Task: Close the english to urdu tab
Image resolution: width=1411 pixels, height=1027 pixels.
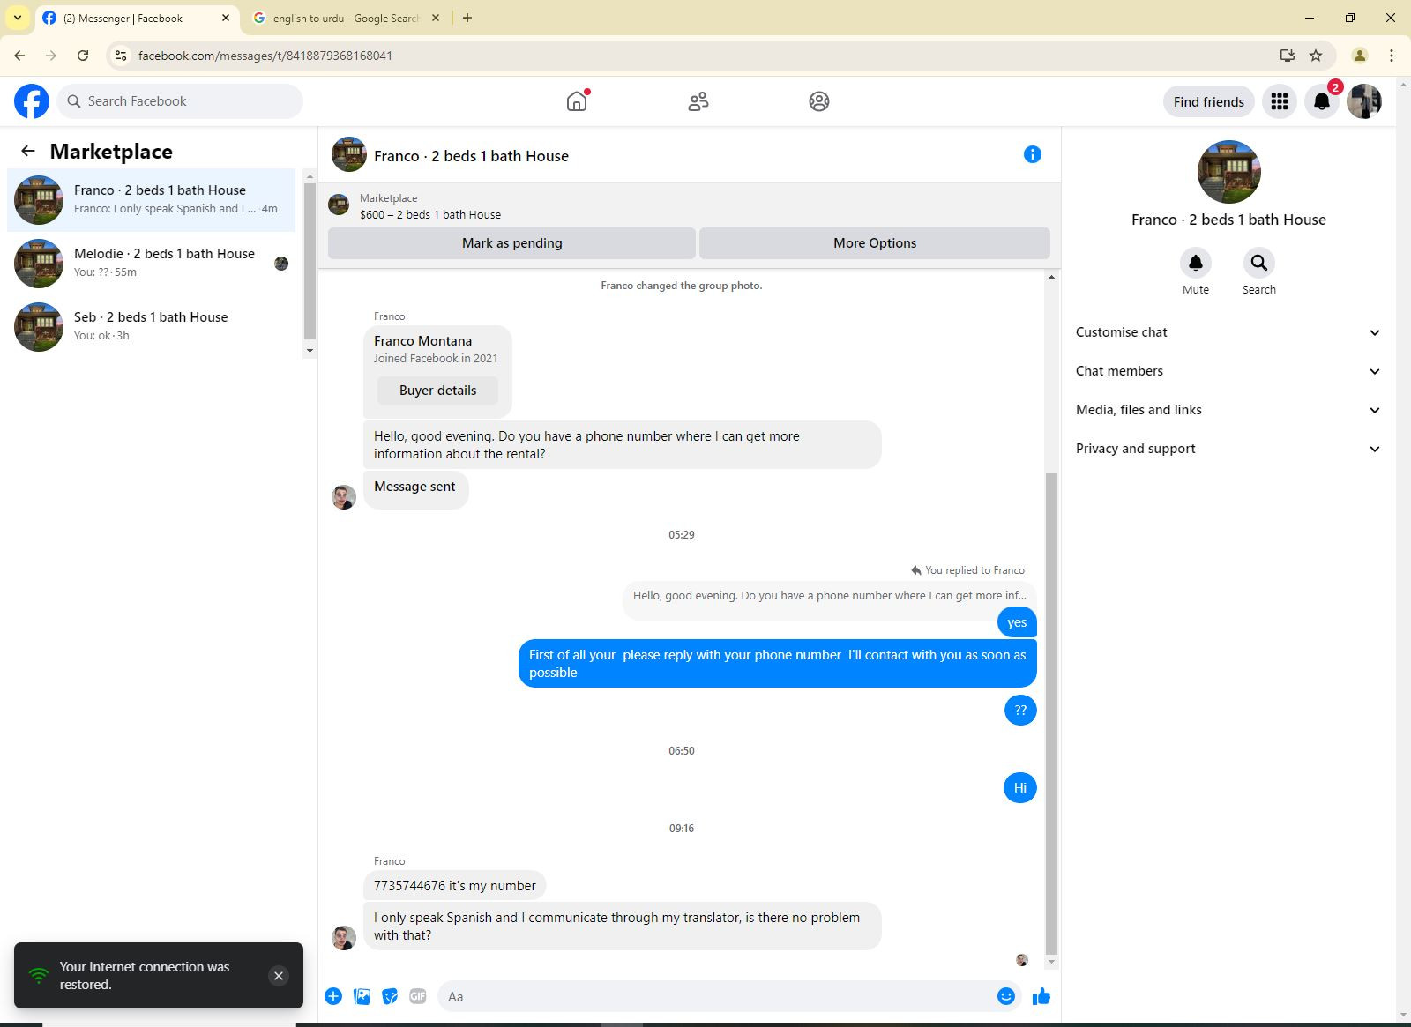Action: pos(436,18)
